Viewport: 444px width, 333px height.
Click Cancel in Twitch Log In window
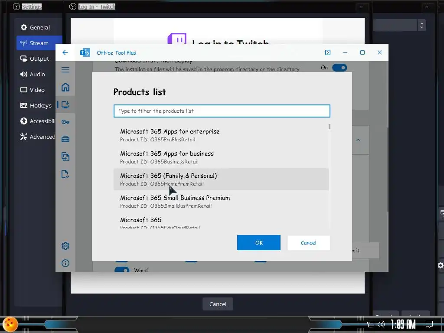click(218, 304)
